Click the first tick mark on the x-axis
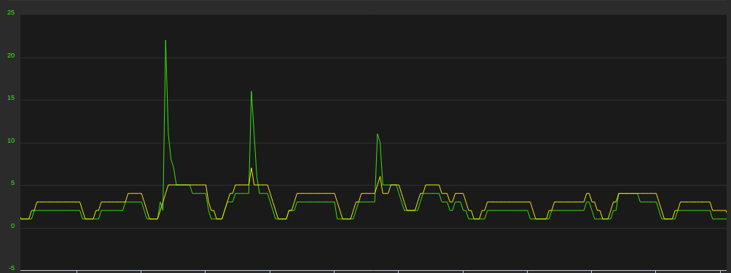731x273 pixels. pyautogui.click(x=77, y=272)
